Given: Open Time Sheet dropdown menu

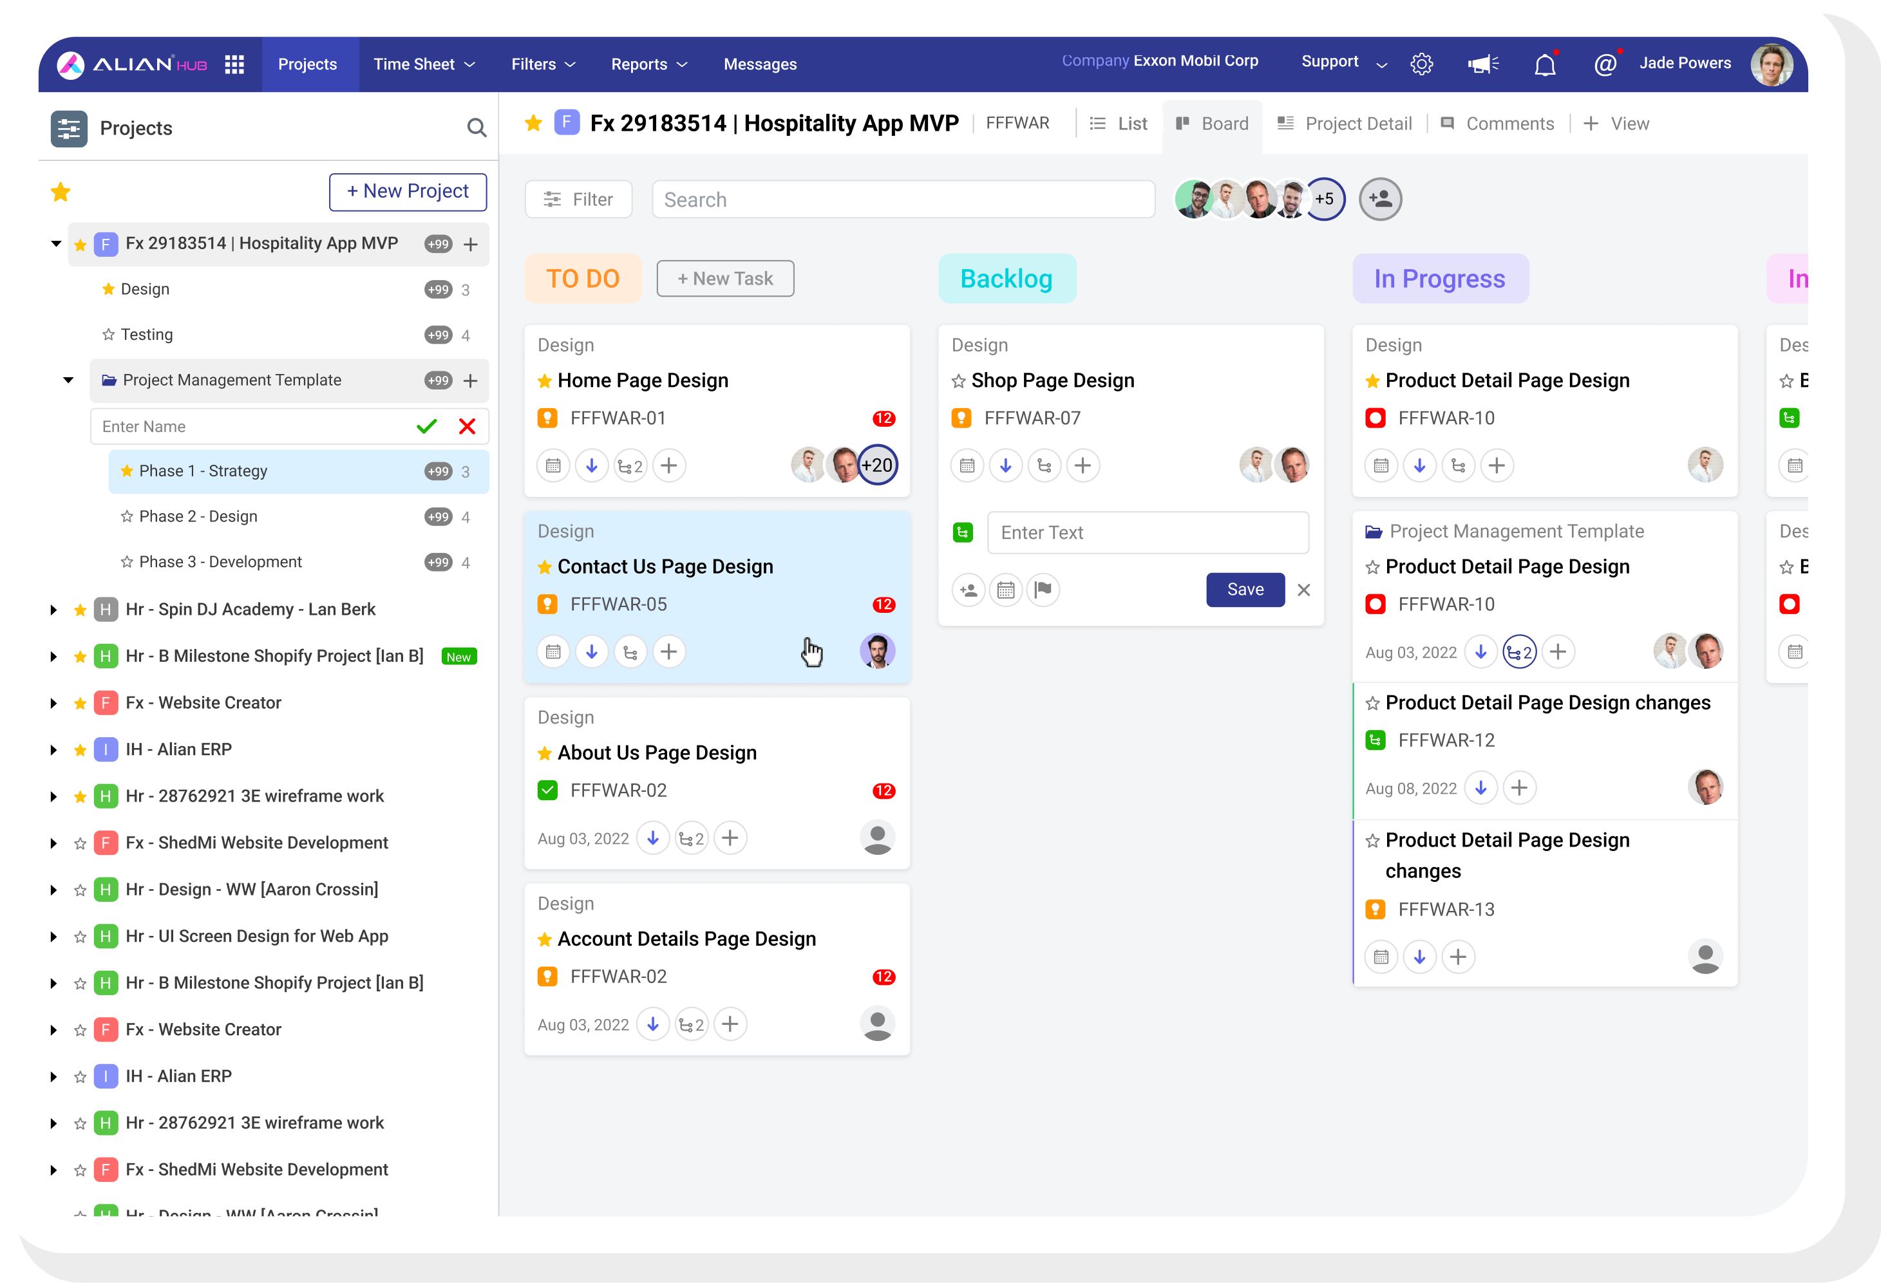Looking at the screenshot, I should pyautogui.click(x=424, y=64).
